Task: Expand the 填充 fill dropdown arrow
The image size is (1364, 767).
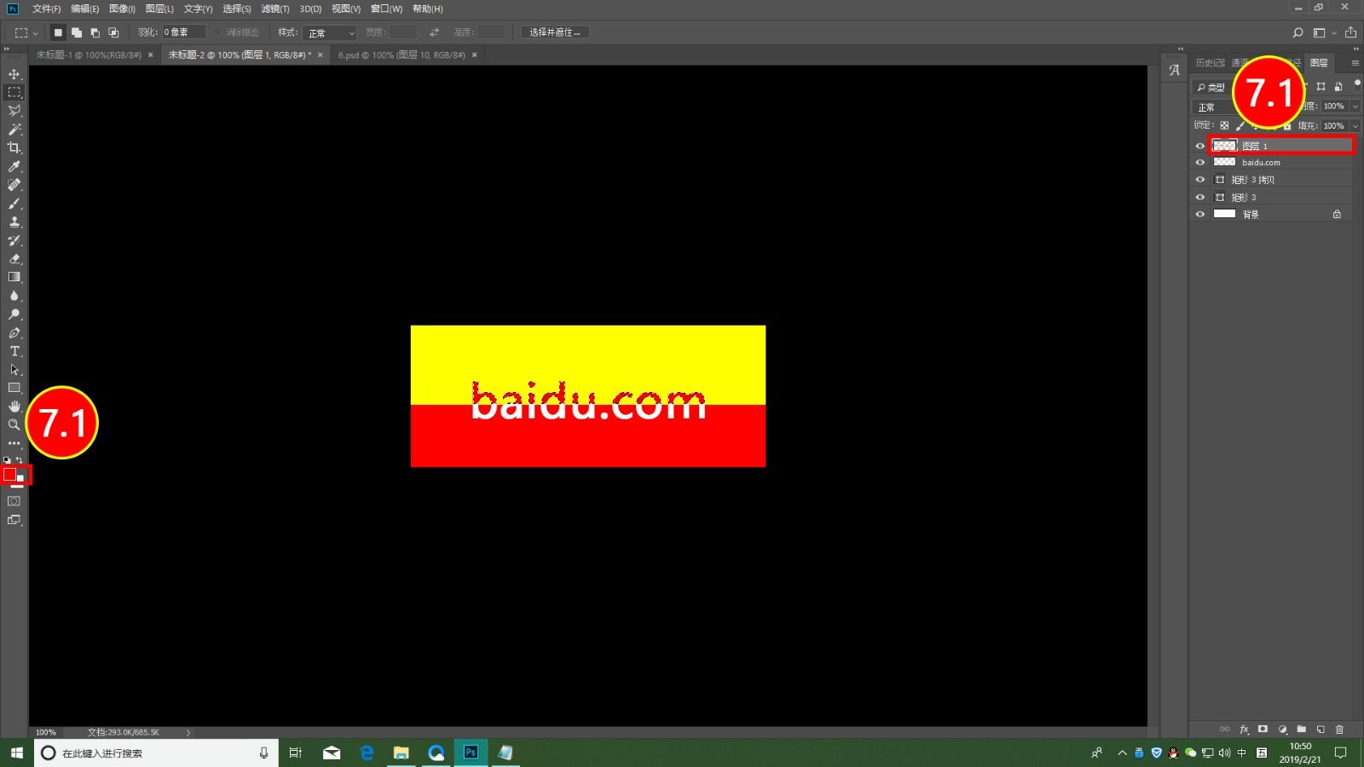Action: coord(1355,126)
